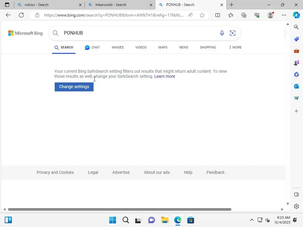Open the Feedback footer link

215,172
